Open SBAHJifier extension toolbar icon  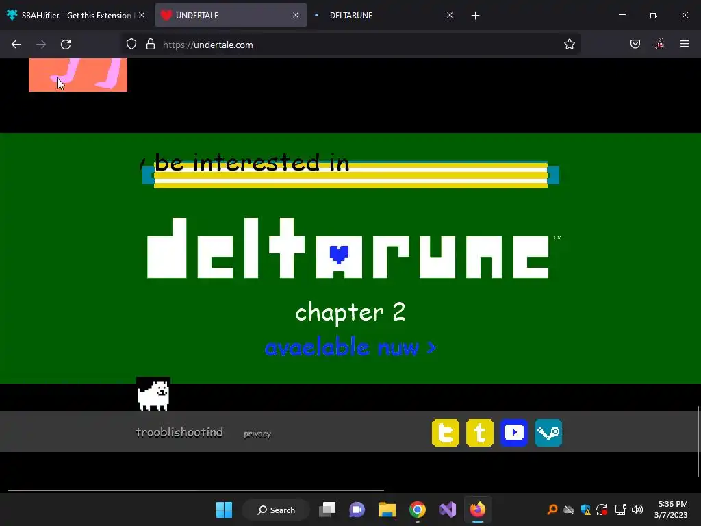660,45
